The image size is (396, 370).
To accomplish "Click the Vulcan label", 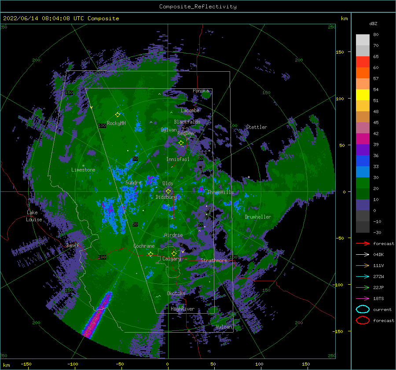I will 224,327.
